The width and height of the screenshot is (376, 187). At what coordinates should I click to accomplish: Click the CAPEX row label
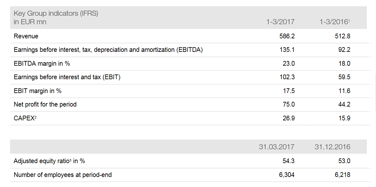25,118
